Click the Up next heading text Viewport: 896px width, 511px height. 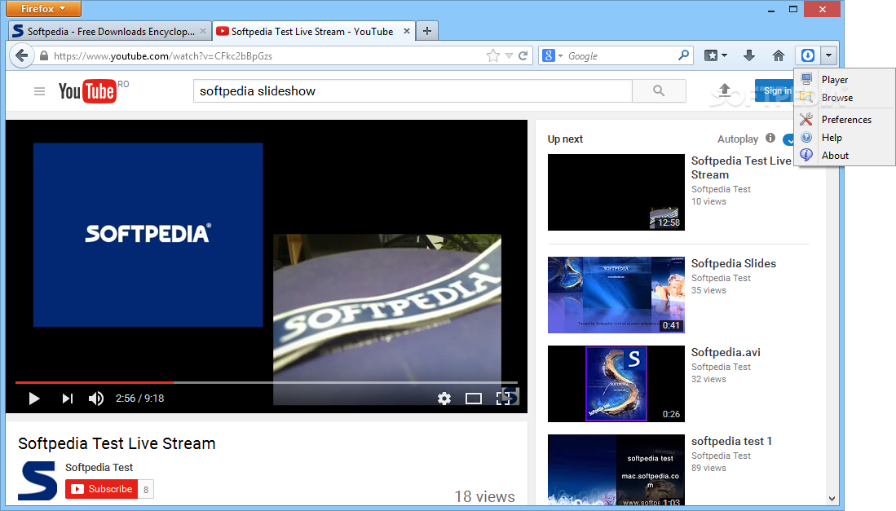pos(565,139)
